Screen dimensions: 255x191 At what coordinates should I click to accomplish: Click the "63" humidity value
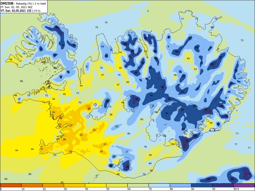(55, 155)
